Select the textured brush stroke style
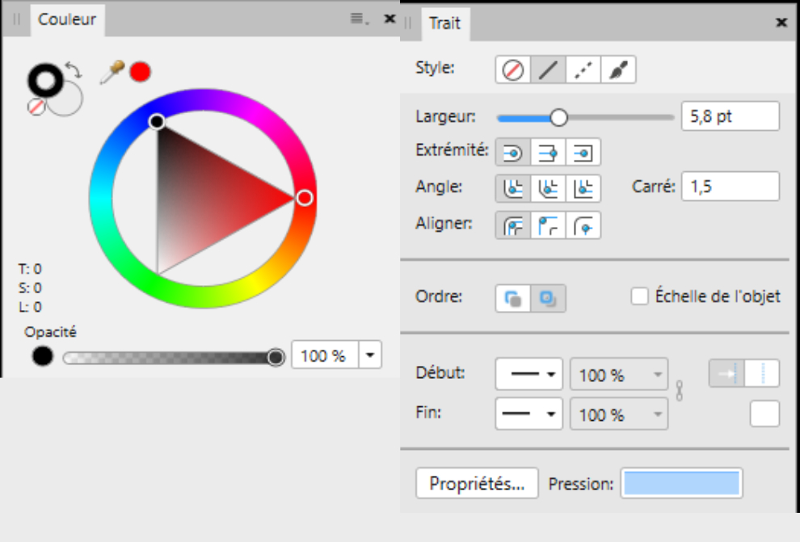 tap(618, 69)
